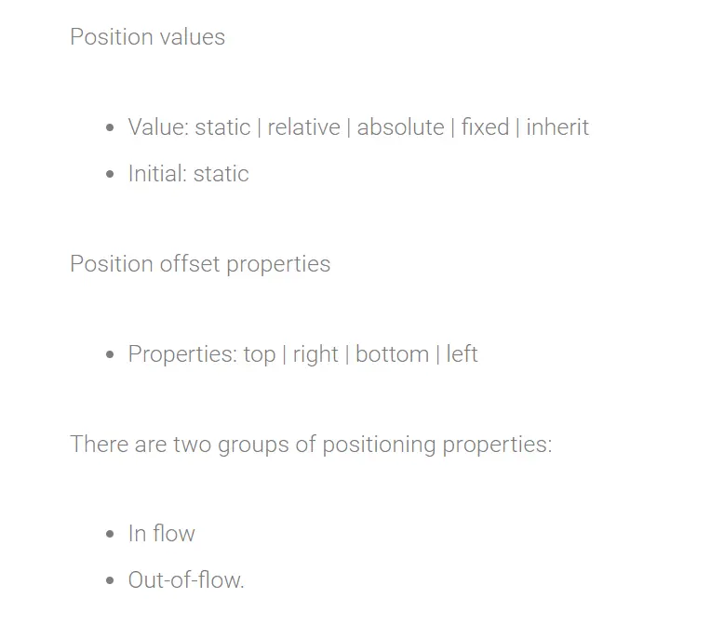Click "static" in the Value bullet line
The image size is (724, 625).
click(x=222, y=127)
